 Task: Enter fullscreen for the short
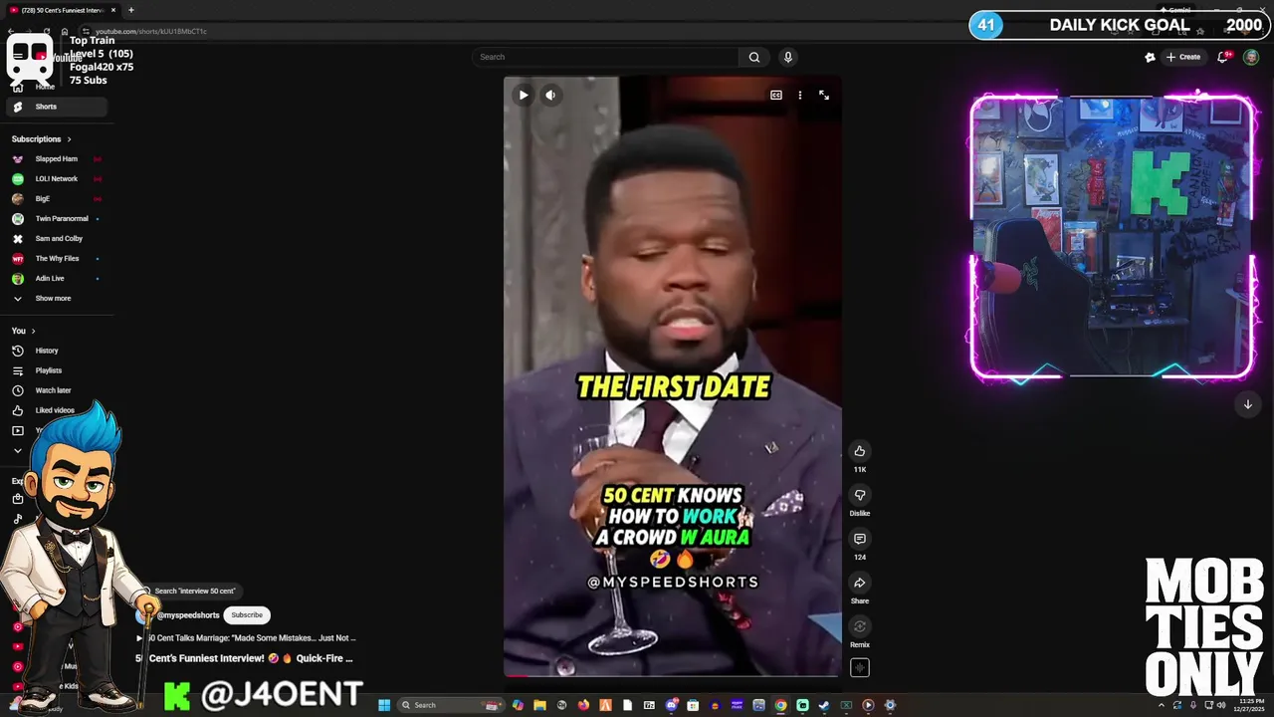(x=824, y=96)
